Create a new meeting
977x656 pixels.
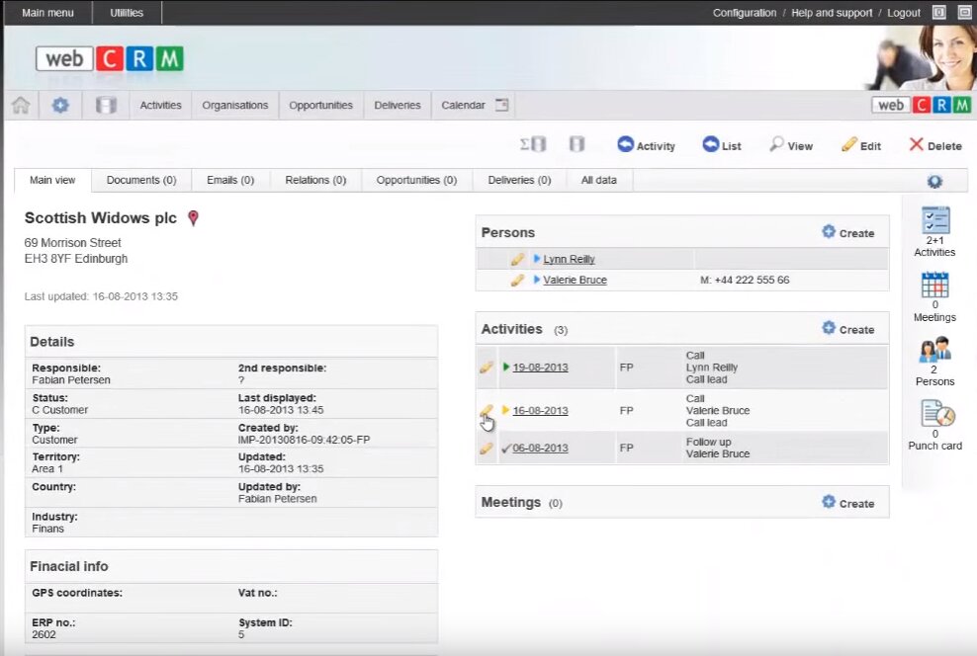tap(847, 503)
